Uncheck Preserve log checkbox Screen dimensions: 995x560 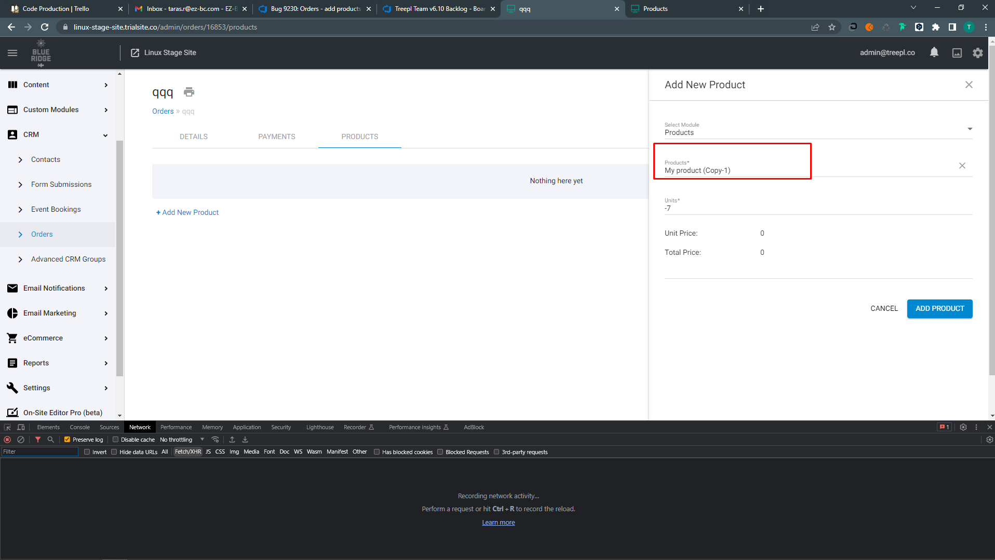(67, 440)
